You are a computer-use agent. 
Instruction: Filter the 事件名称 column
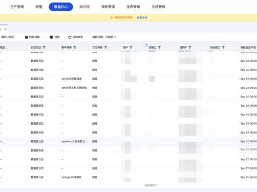tap(75, 47)
